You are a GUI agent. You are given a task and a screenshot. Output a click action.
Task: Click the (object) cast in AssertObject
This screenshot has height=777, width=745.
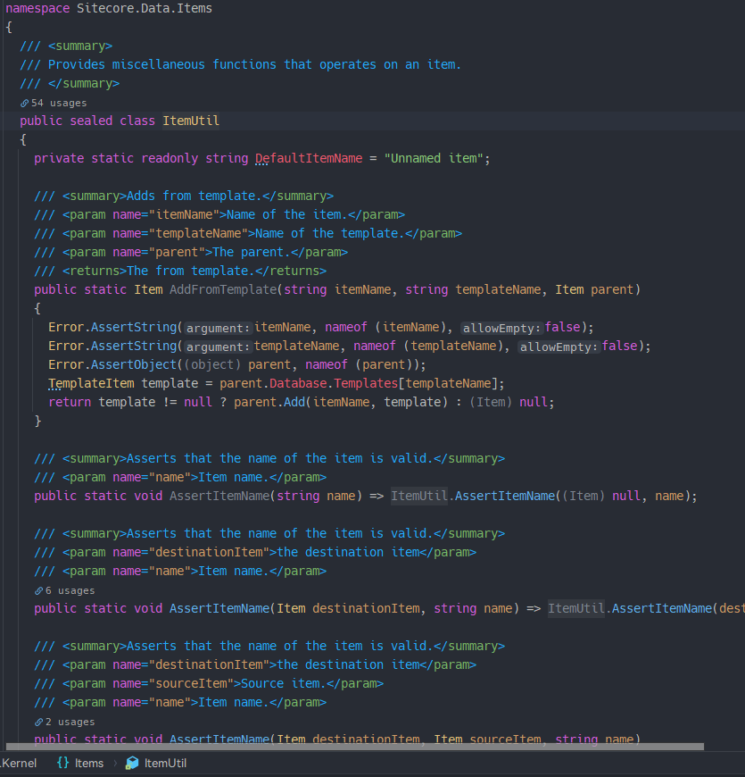212,364
